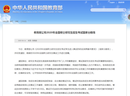The width and height of the screenshot is (130, 96).
Task: Open 新闻 breadcrumb link
Action: point(17,21)
